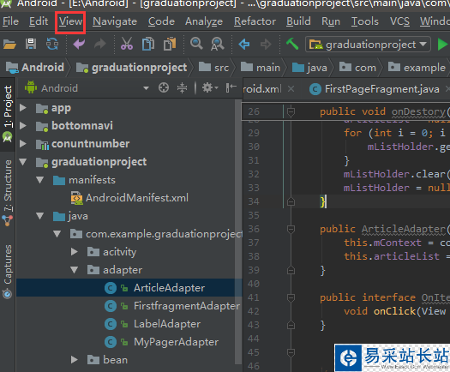
Task: Close the roid.xml editor tab
Action: point(291,89)
